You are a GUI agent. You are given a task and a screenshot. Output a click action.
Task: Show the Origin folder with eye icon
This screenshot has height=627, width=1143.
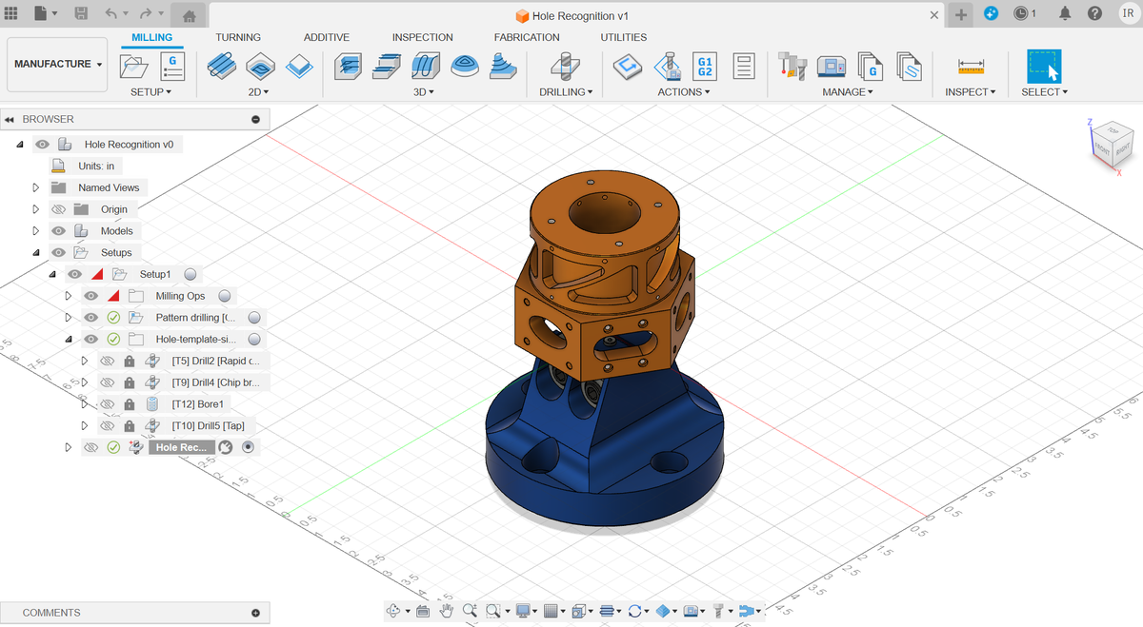(59, 209)
